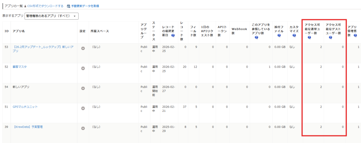Open help icon for アクセス可能なゲストユーザー数

click(x=331, y=38)
